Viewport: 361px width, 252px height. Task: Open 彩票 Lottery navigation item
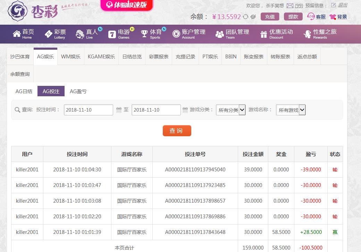[x=55, y=34]
